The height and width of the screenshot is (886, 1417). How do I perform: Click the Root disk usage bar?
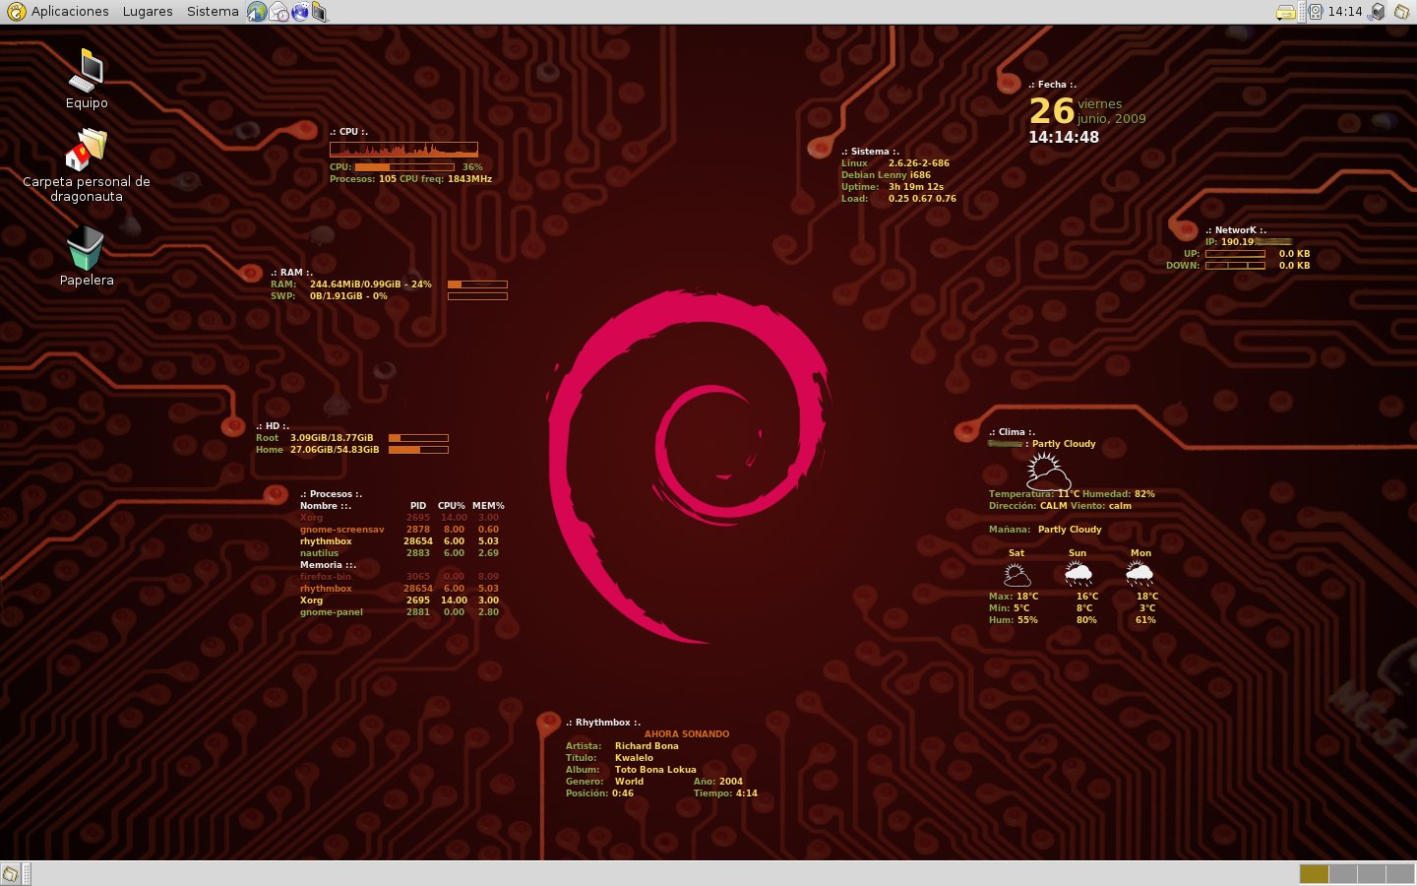pos(418,438)
